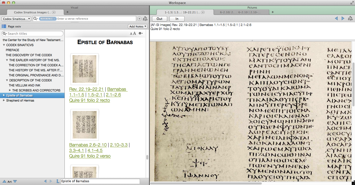Click the Out zoom button
Screen dimensions: 355x185
160,19
